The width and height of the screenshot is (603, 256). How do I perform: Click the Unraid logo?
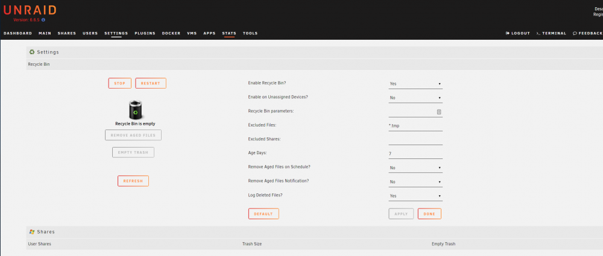tap(30, 10)
